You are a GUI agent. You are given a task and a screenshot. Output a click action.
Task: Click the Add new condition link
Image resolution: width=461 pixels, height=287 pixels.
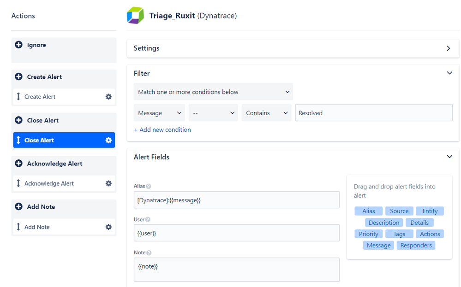tap(162, 130)
